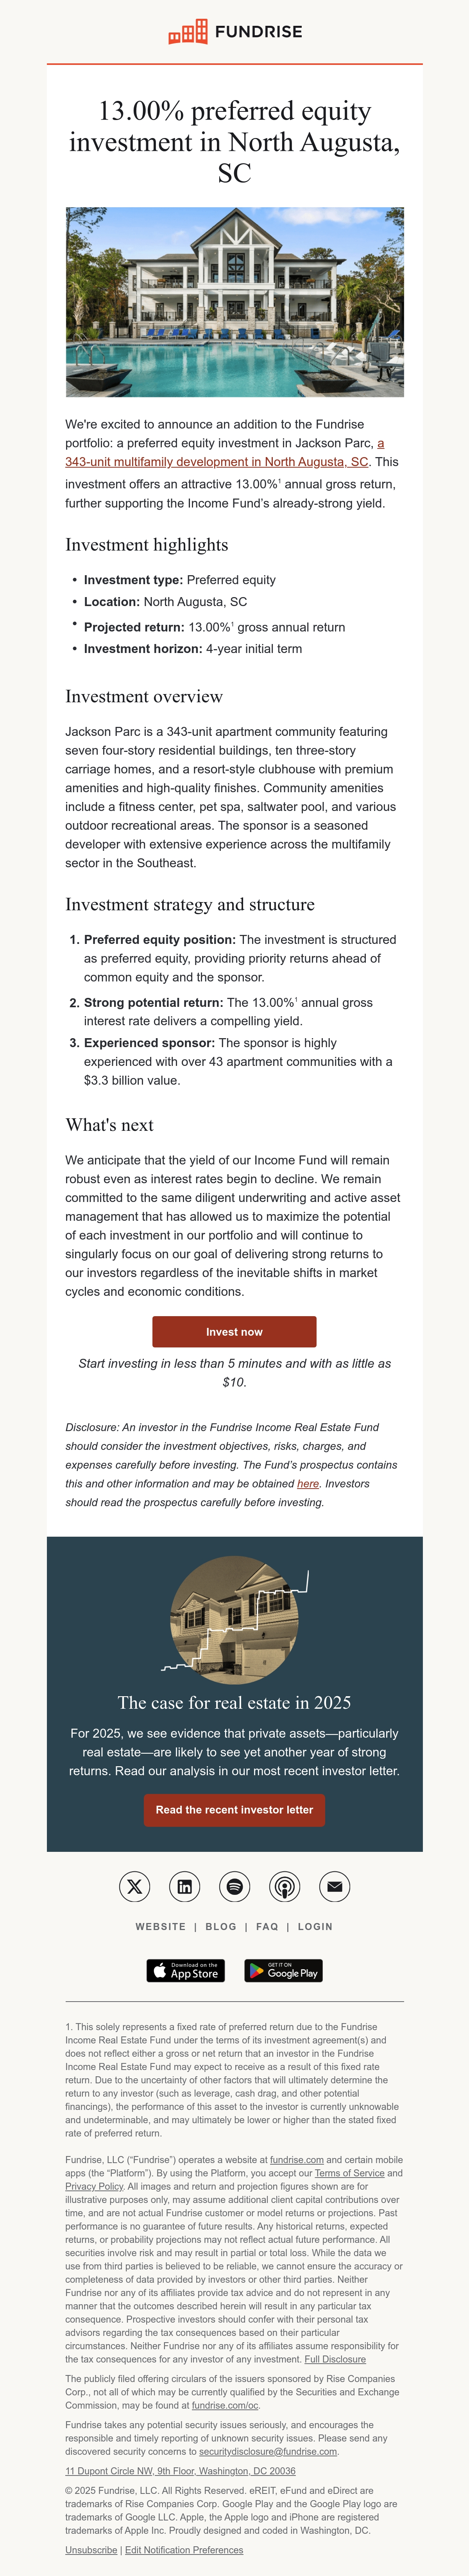Image resolution: width=469 pixels, height=2576 pixels.
Task: Open the Podcasts social icon
Action: [x=285, y=1887]
